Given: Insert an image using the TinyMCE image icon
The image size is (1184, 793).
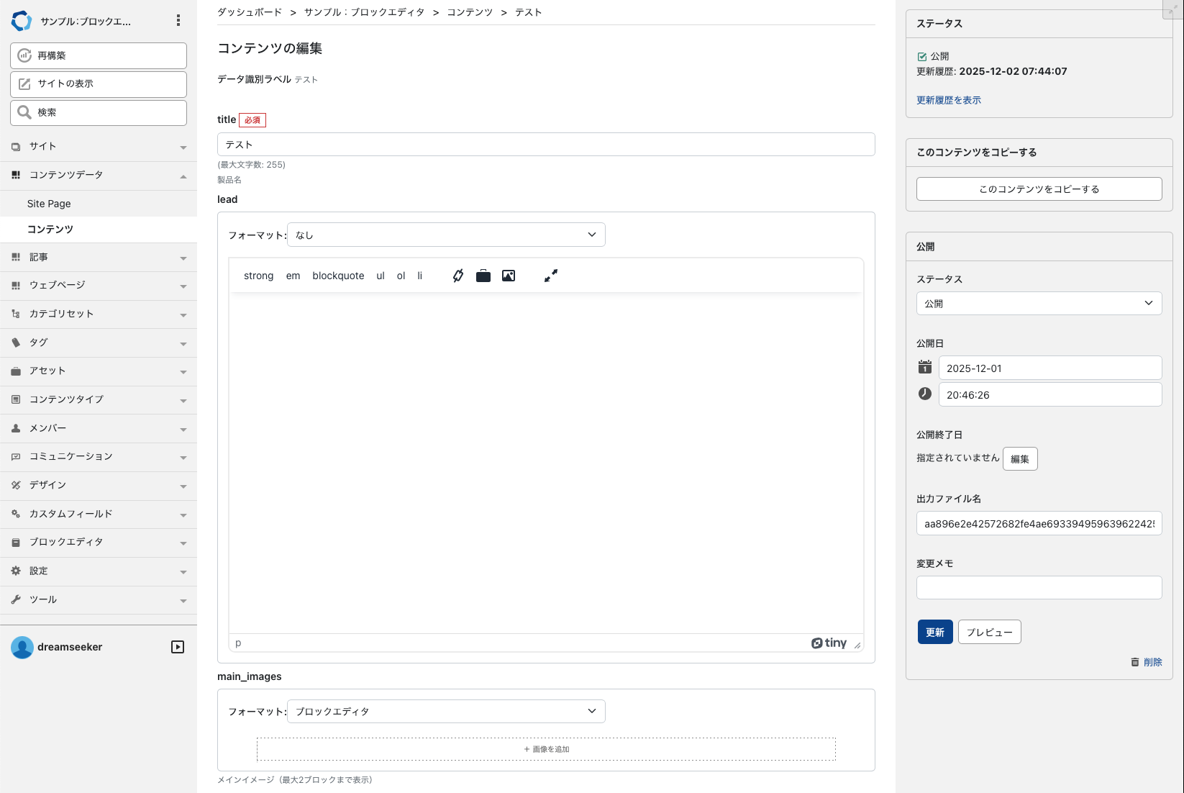Looking at the screenshot, I should pyautogui.click(x=509, y=275).
